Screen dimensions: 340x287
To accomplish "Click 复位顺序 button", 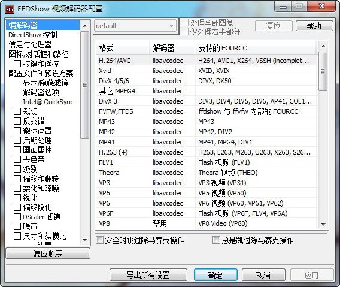I will 48,253.
